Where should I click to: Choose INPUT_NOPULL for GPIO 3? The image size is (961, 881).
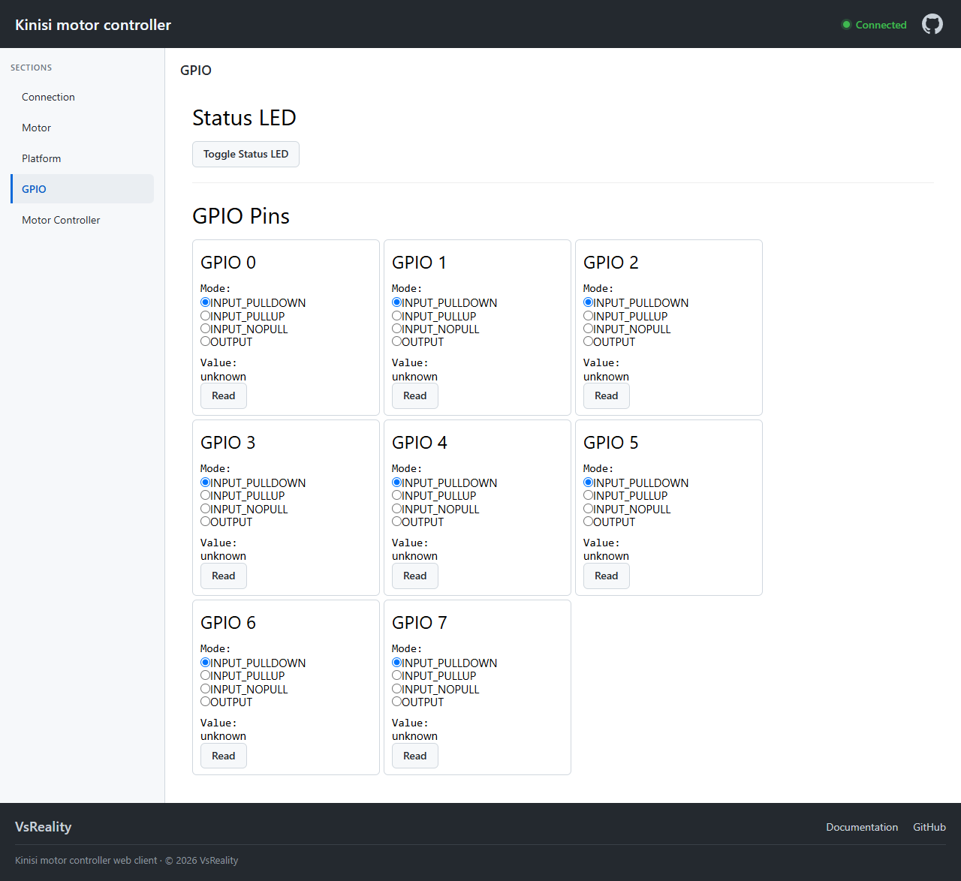coord(206,509)
